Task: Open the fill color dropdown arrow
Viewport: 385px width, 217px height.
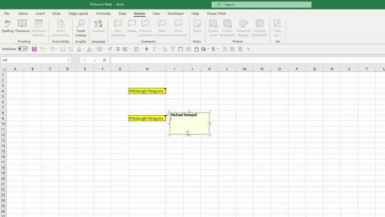Action: tap(84, 49)
